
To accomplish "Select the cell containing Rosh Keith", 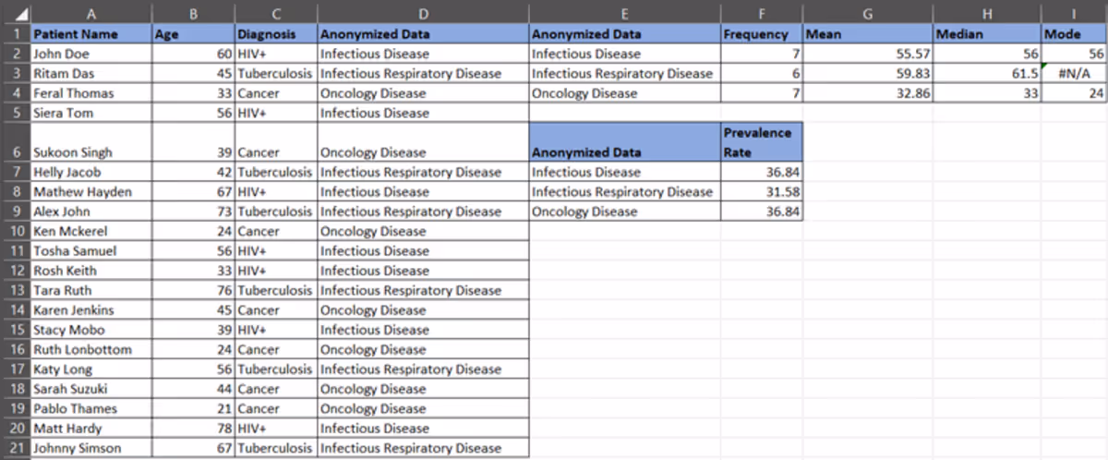I will point(91,271).
